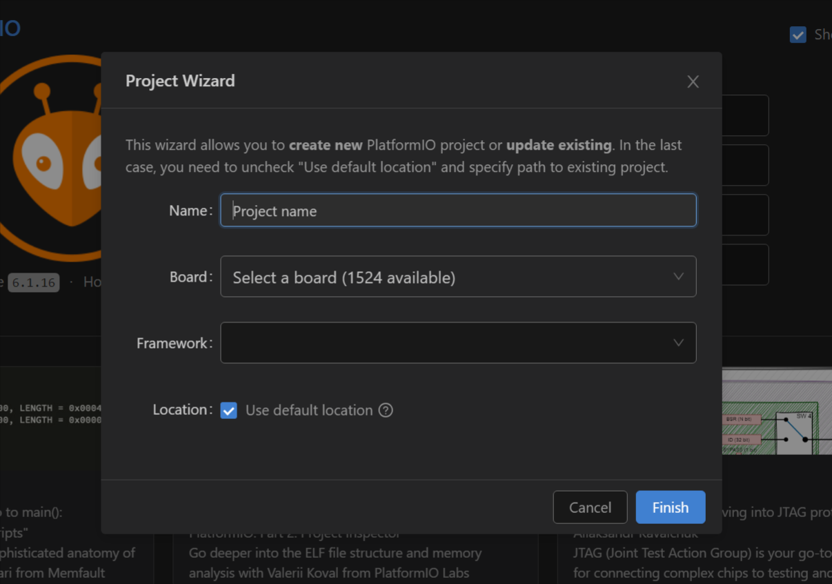Image resolution: width=832 pixels, height=584 pixels.
Task: Click the Finish button
Action: tap(670, 507)
